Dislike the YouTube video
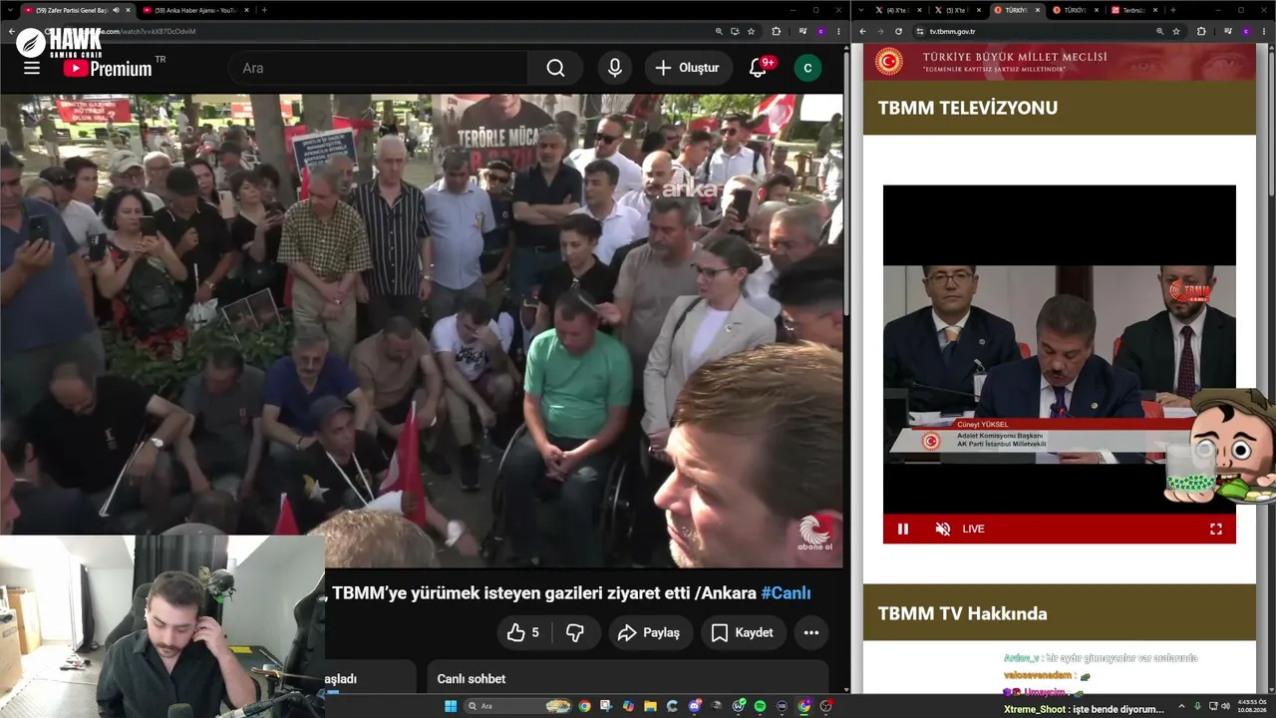The height and width of the screenshot is (718, 1276). coord(575,632)
